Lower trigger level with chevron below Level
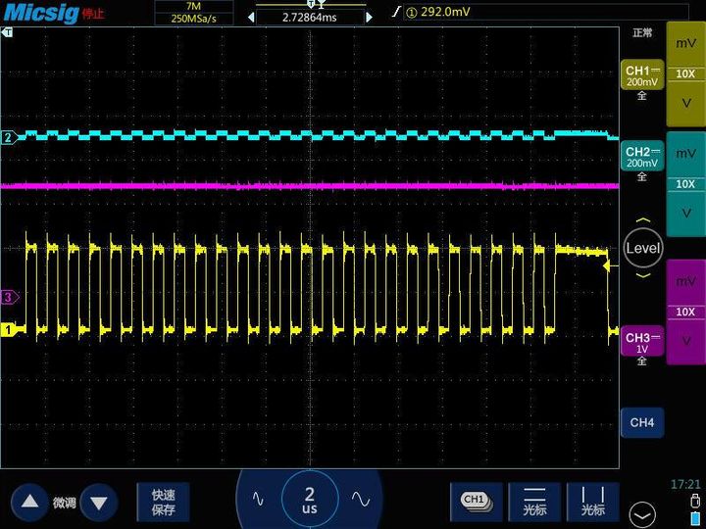This screenshot has width=706, height=529. pos(642,275)
